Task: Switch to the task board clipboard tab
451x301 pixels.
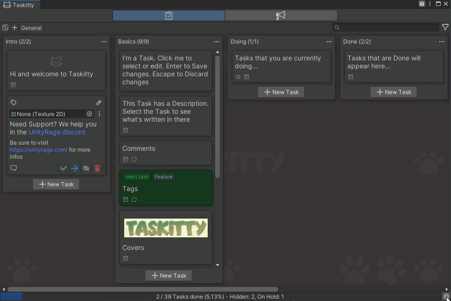Action: (169, 15)
